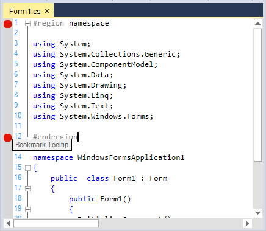Click the '#endregion' directive on line 12
Screen dimensions: 266x231
coord(55,137)
